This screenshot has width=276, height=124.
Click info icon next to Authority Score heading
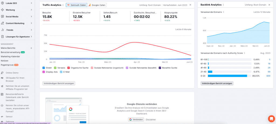tap(245, 53)
